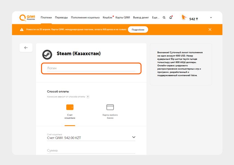Click the commission help question mark icon
This screenshot has height=165, width=234.
[88, 97]
